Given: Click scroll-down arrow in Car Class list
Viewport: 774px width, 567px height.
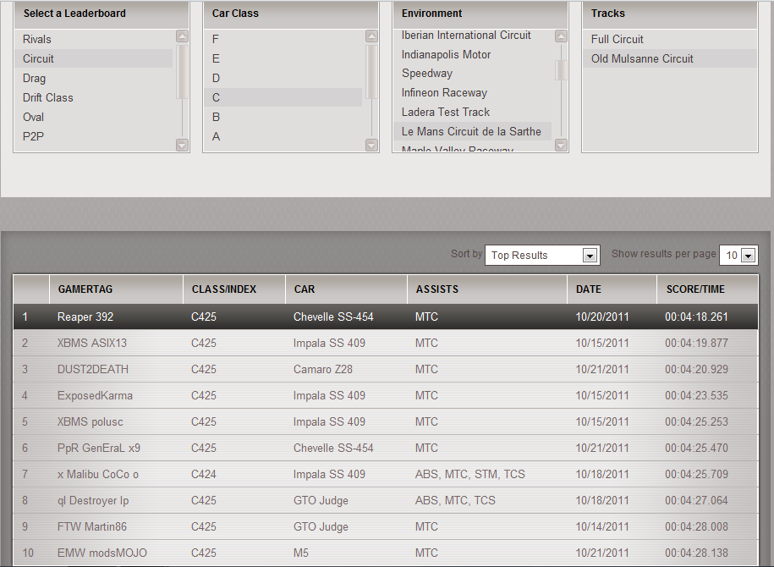Looking at the screenshot, I should pos(371,146).
